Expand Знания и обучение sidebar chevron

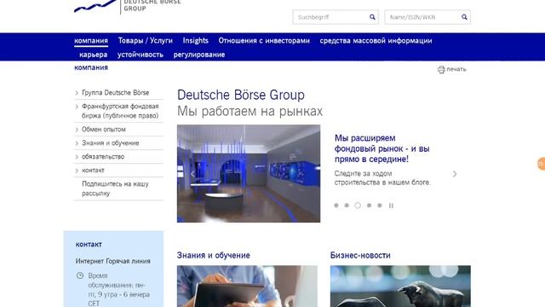coord(77,143)
